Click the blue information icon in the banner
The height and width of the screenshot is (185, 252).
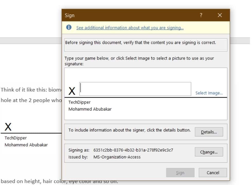pyautogui.click(x=69, y=28)
